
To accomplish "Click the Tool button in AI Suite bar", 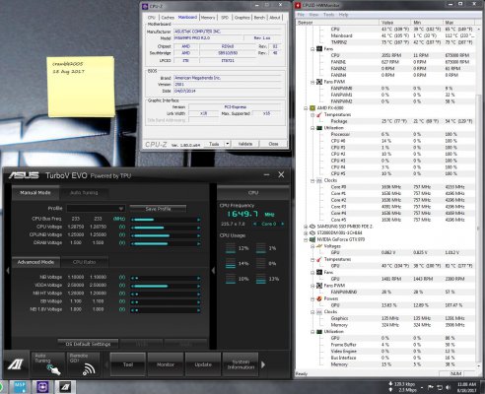I will click(x=128, y=364).
